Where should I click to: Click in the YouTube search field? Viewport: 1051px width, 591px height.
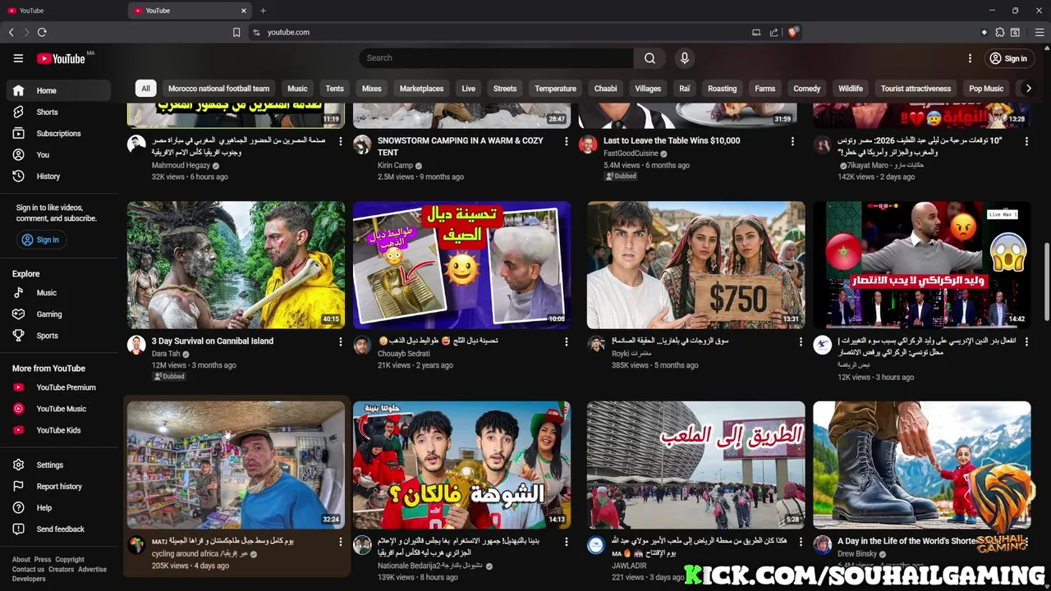click(496, 58)
